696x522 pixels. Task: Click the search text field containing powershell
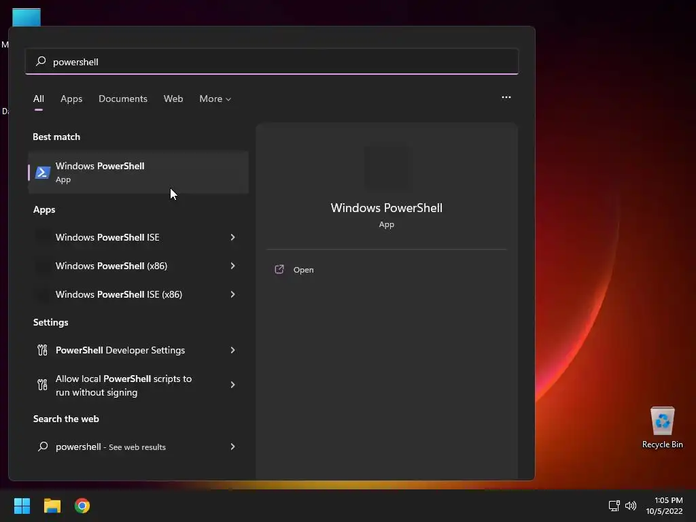coord(272,61)
